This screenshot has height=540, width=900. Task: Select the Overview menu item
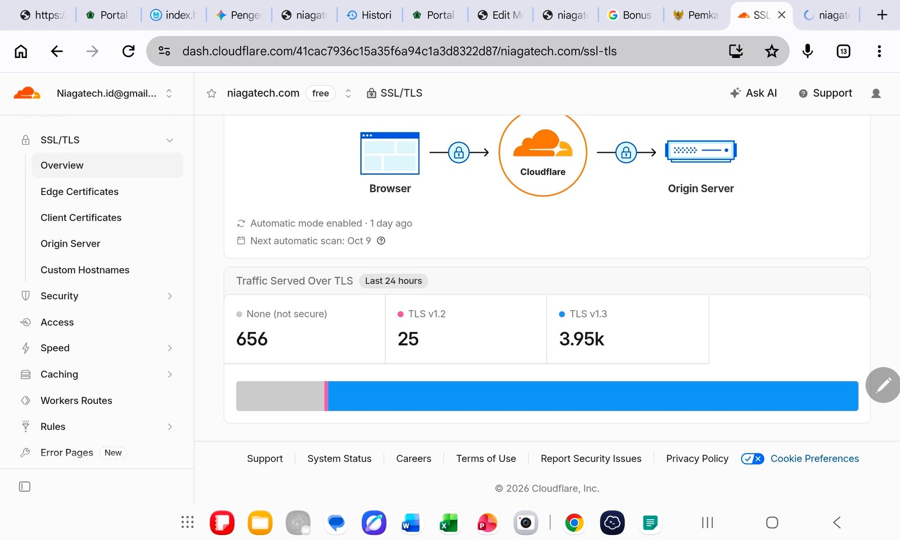pos(107,165)
